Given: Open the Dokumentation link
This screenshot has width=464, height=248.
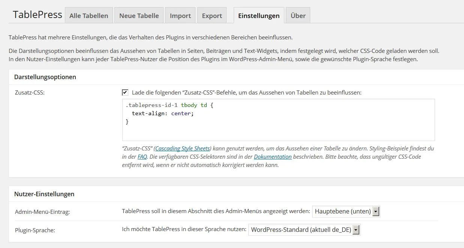Looking at the screenshot, I should click(273, 156).
